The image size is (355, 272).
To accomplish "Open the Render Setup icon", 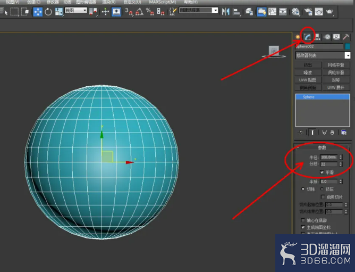I will 308,12.
